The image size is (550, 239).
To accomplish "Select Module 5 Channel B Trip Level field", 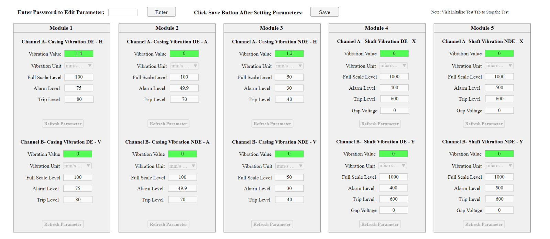I will click(x=499, y=199).
